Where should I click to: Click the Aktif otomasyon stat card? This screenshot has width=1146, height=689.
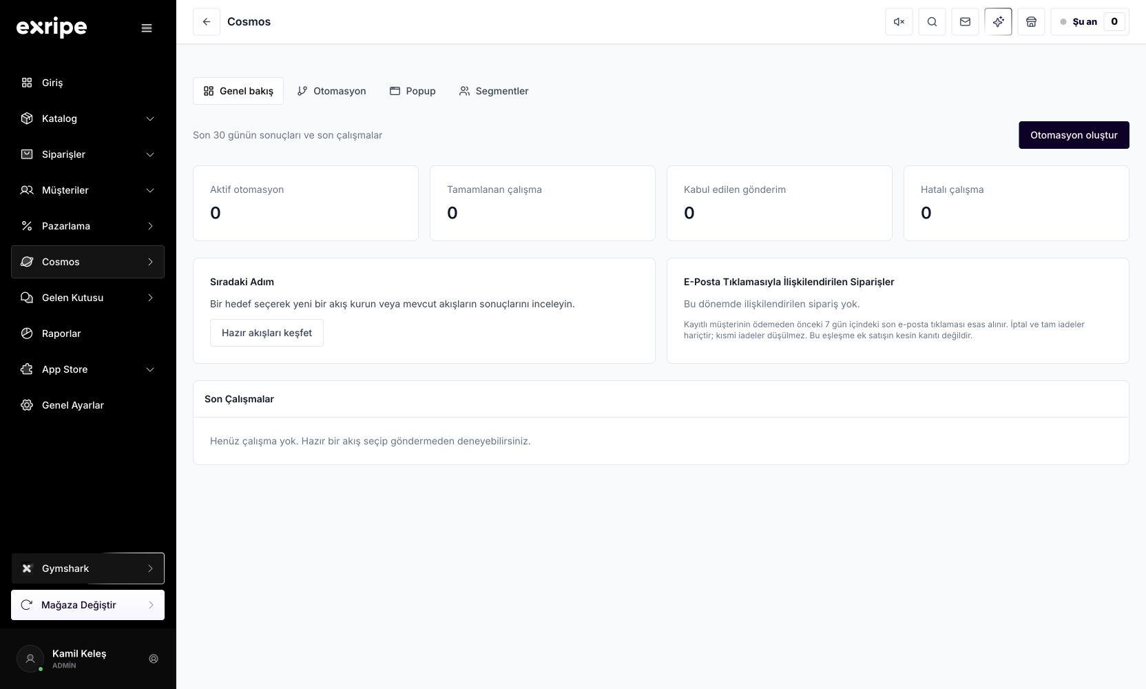click(306, 203)
